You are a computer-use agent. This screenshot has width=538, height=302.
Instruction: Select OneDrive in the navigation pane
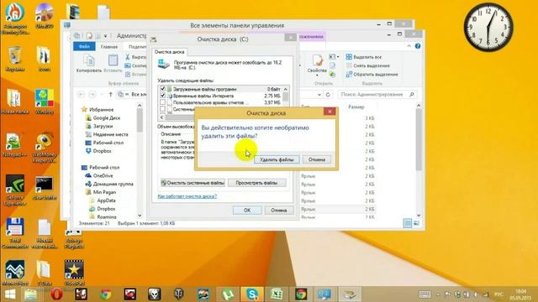(103, 175)
